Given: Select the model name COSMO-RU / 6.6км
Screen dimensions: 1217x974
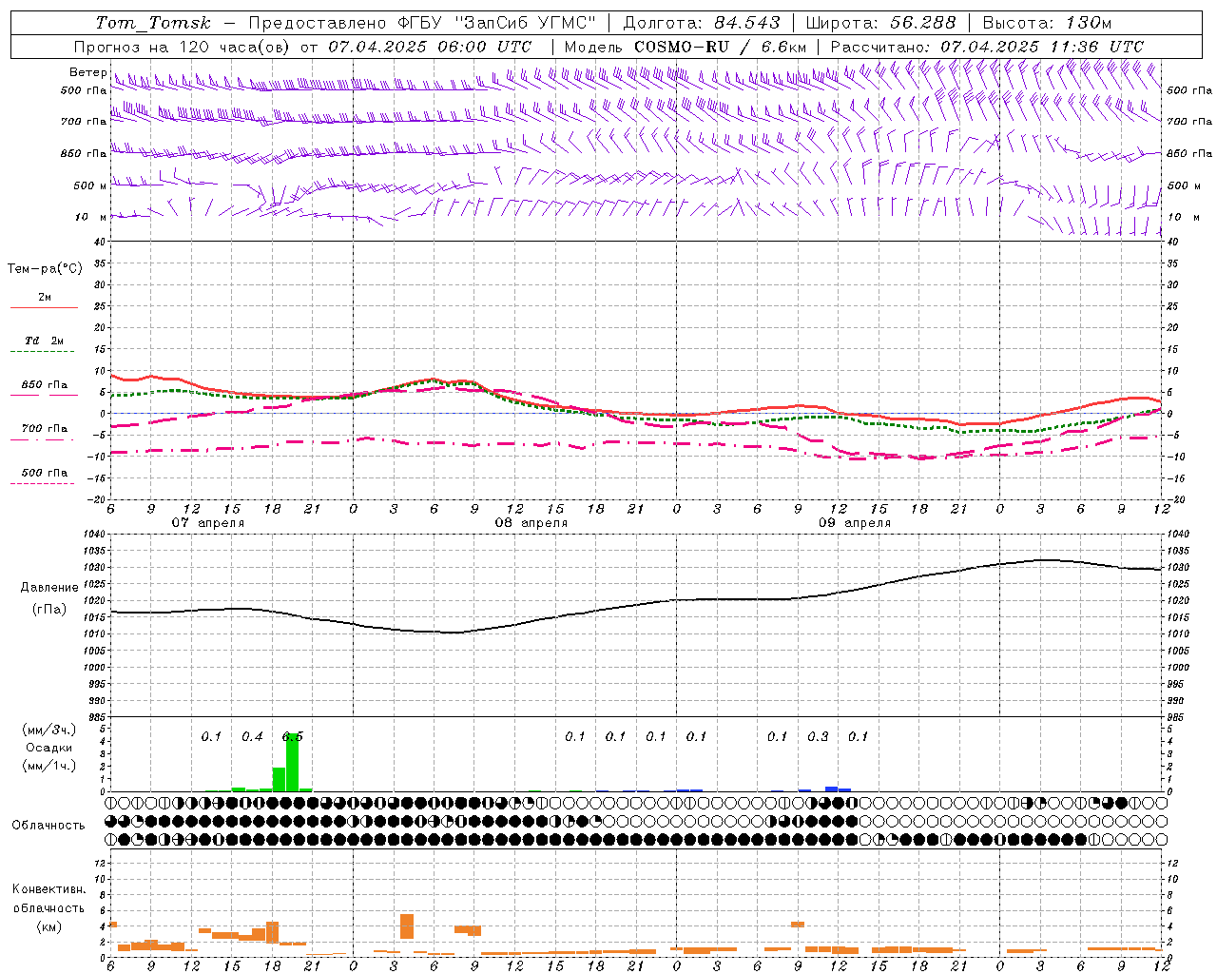Looking at the screenshot, I should [721, 47].
